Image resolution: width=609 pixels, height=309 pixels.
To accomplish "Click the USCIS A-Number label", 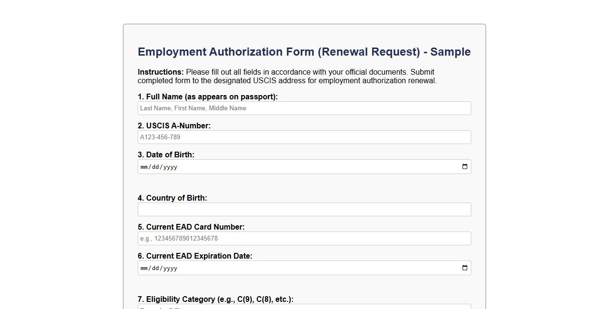I will click(174, 126).
